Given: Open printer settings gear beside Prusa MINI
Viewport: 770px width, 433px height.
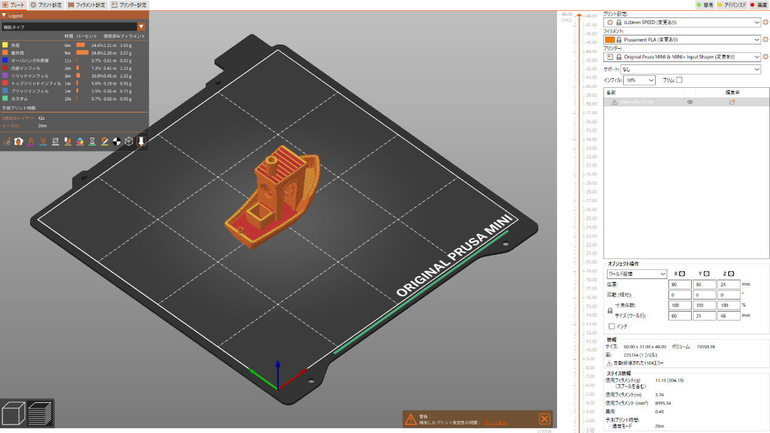Looking at the screenshot, I should point(766,56).
